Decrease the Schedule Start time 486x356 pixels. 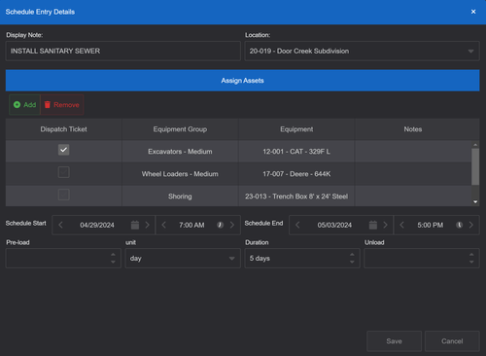[163, 225]
